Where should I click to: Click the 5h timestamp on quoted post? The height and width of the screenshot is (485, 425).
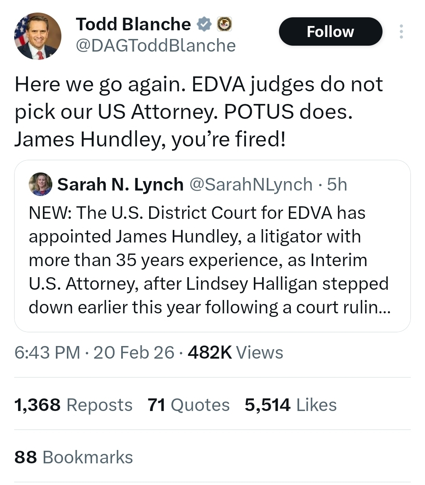click(337, 184)
